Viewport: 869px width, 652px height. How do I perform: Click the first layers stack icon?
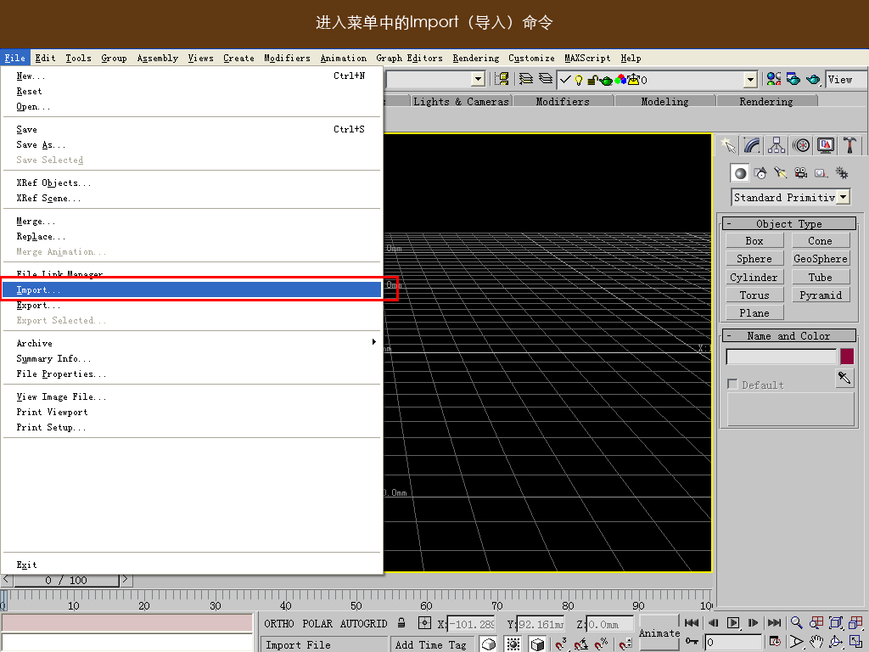(525, 79)
